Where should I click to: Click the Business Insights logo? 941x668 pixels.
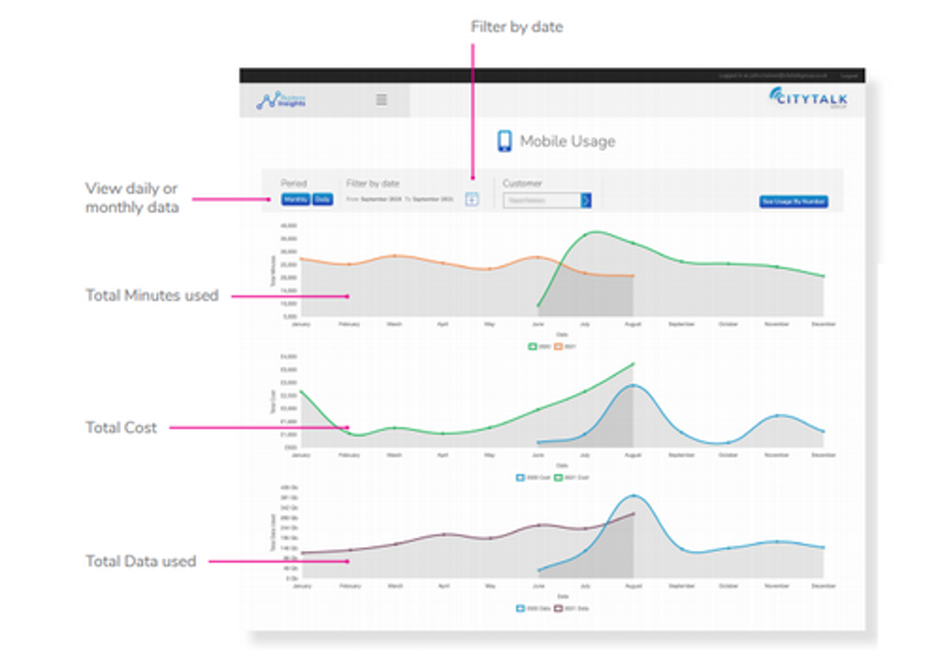point(281,100)
